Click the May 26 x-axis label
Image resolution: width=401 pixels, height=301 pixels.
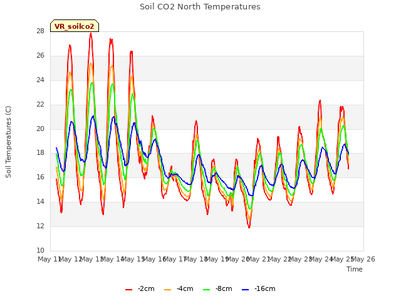pos(363,259)
